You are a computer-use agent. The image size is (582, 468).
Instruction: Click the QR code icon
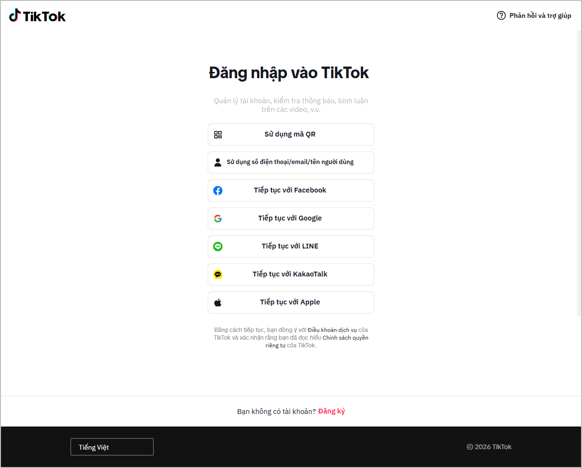[218, 135]
